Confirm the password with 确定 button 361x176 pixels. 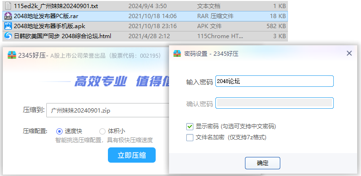point(263,163)
